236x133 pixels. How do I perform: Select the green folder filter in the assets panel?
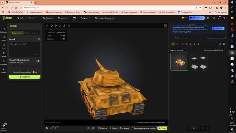(173, 44)
